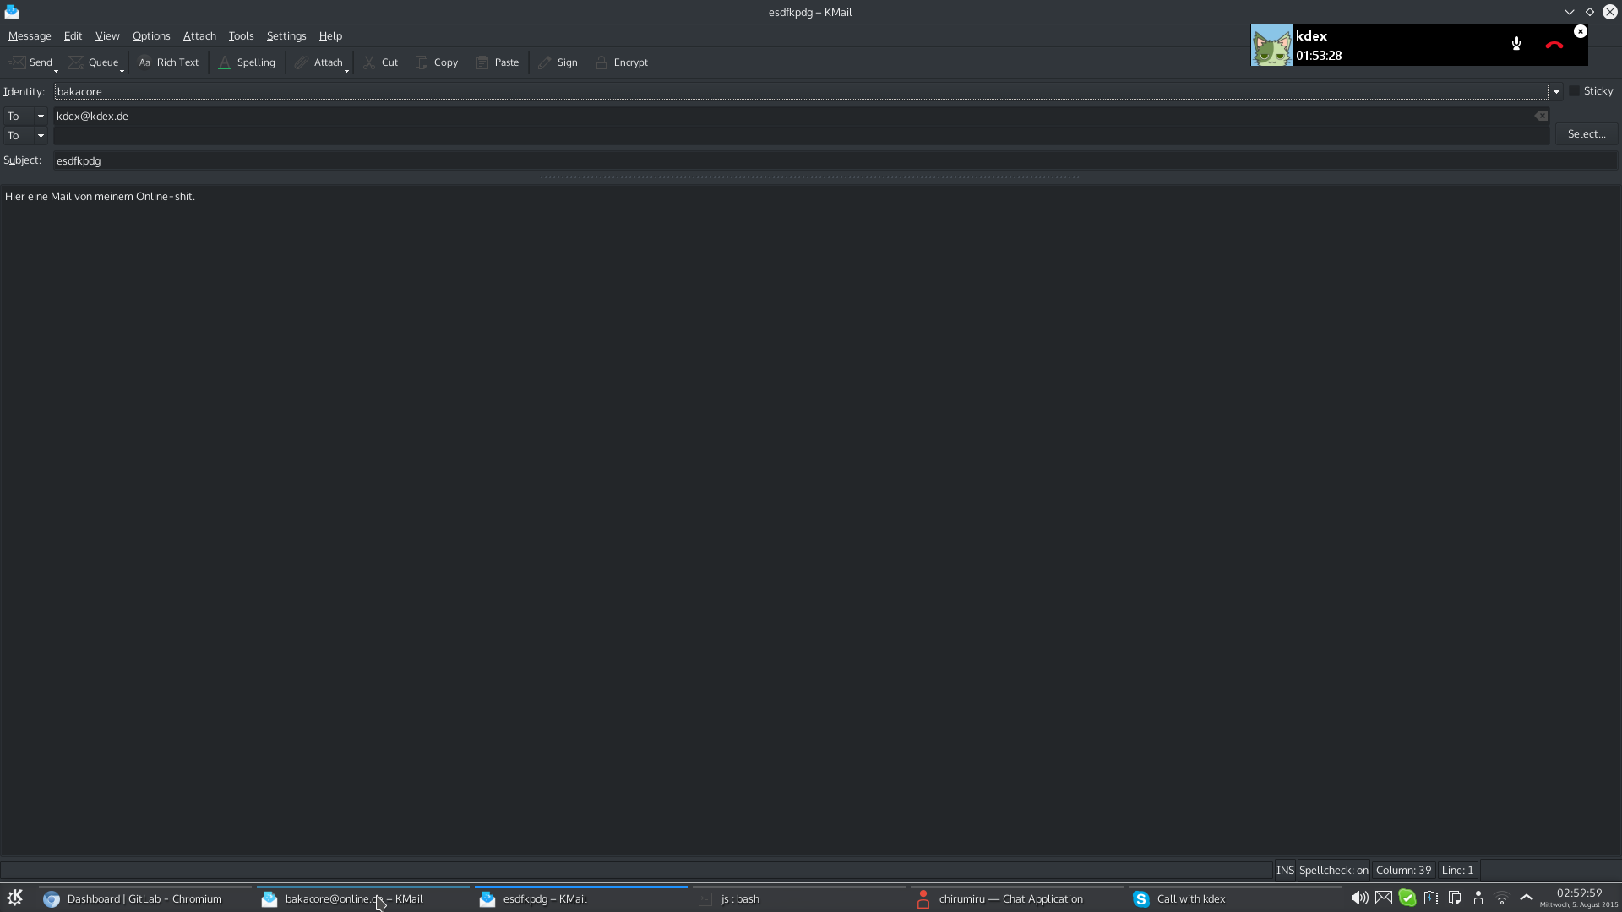Open the Select... recipients dialog

1587,134
